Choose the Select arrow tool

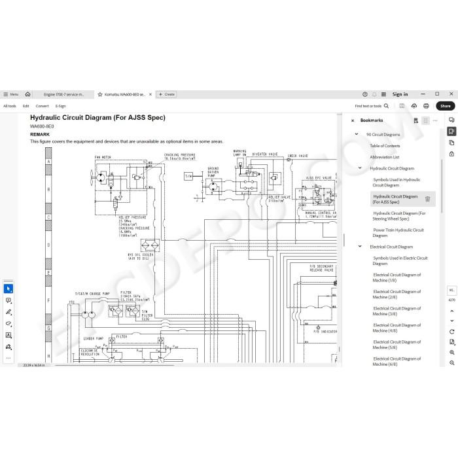(8, 289)
